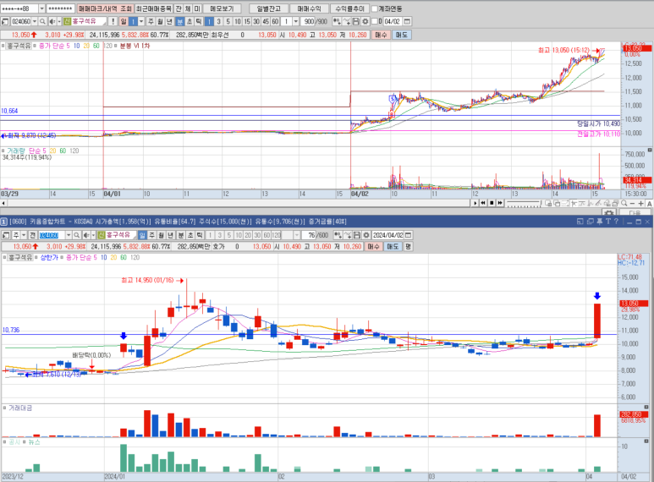Select 주 (weekly) period in upper chart toolbar
Screen dimensions: 654x482
[x=151, y=21]
